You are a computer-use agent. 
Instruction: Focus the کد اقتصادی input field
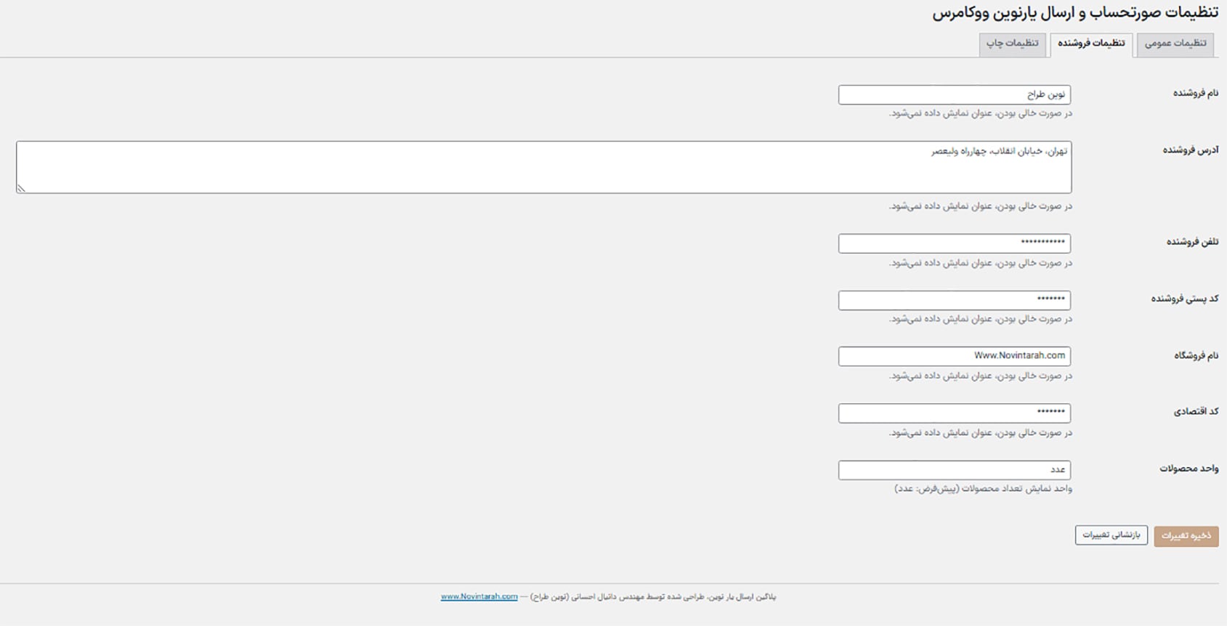(x=954, y=412)
